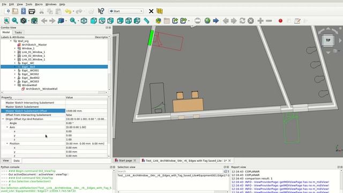
Task: Click the web zoom out minus icon
Action: (x=269, y=21)
